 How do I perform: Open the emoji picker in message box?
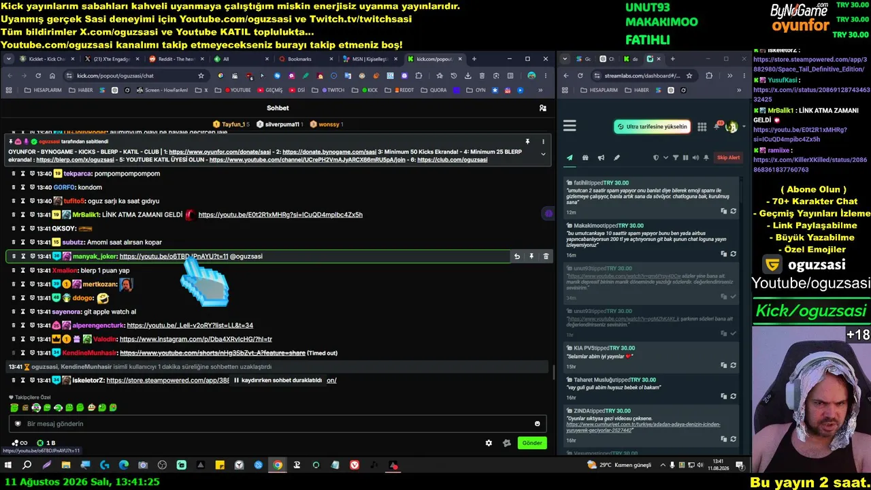tap(537, 424)
